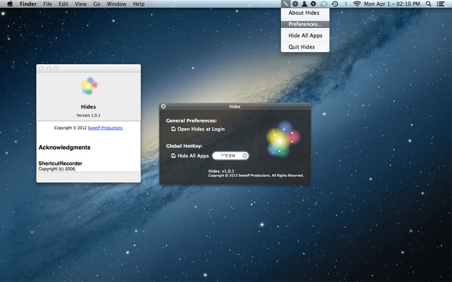The width and height of the screenshot is (452, 282).
Task: Open Notification Center list icon
Action: click(x=441, y=4)
